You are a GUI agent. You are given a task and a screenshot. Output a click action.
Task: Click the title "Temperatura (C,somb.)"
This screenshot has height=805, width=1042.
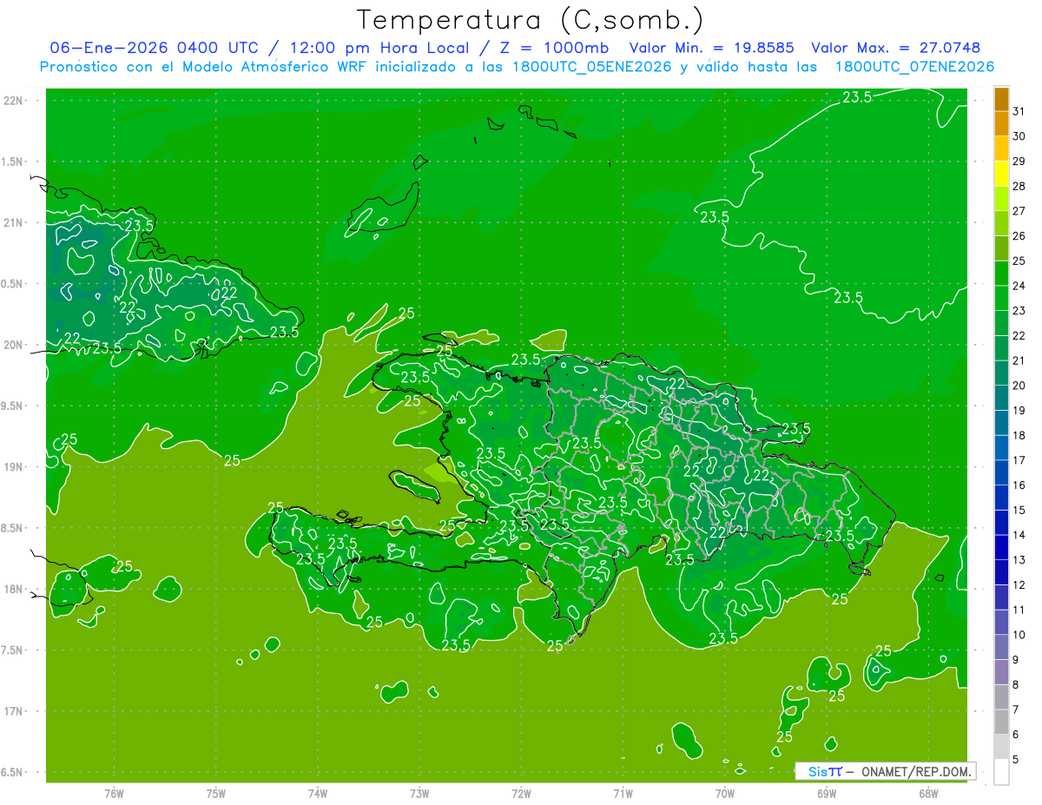531,20
